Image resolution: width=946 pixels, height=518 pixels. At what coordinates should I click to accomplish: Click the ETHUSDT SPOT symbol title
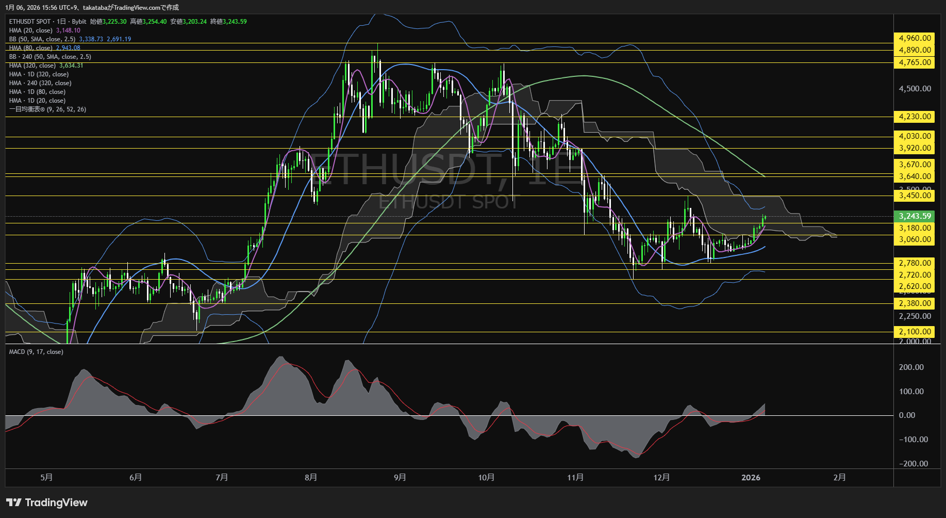tap(30, 22)
